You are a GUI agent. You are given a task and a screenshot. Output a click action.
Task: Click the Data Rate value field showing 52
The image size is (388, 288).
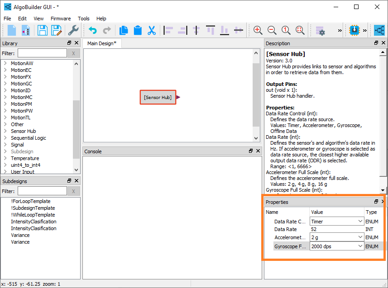[x=337, y=229]
